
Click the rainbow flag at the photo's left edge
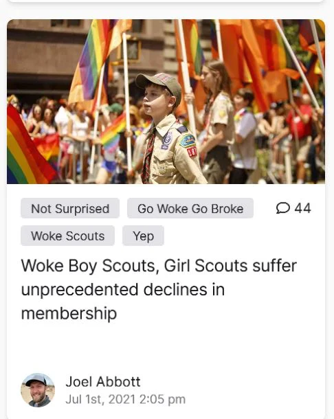click(27, 147)
